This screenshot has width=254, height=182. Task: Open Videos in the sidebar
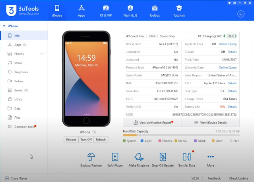coord(24,81)
